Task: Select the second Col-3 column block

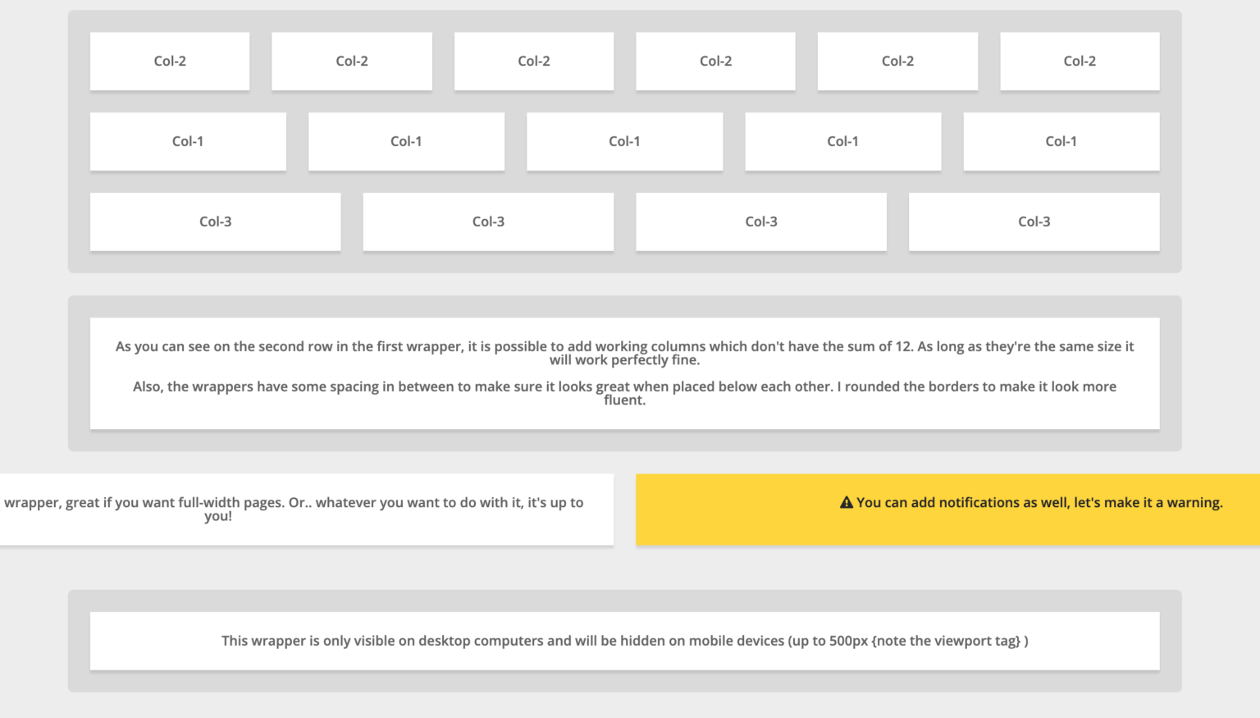Action: (x=488, y=222)
